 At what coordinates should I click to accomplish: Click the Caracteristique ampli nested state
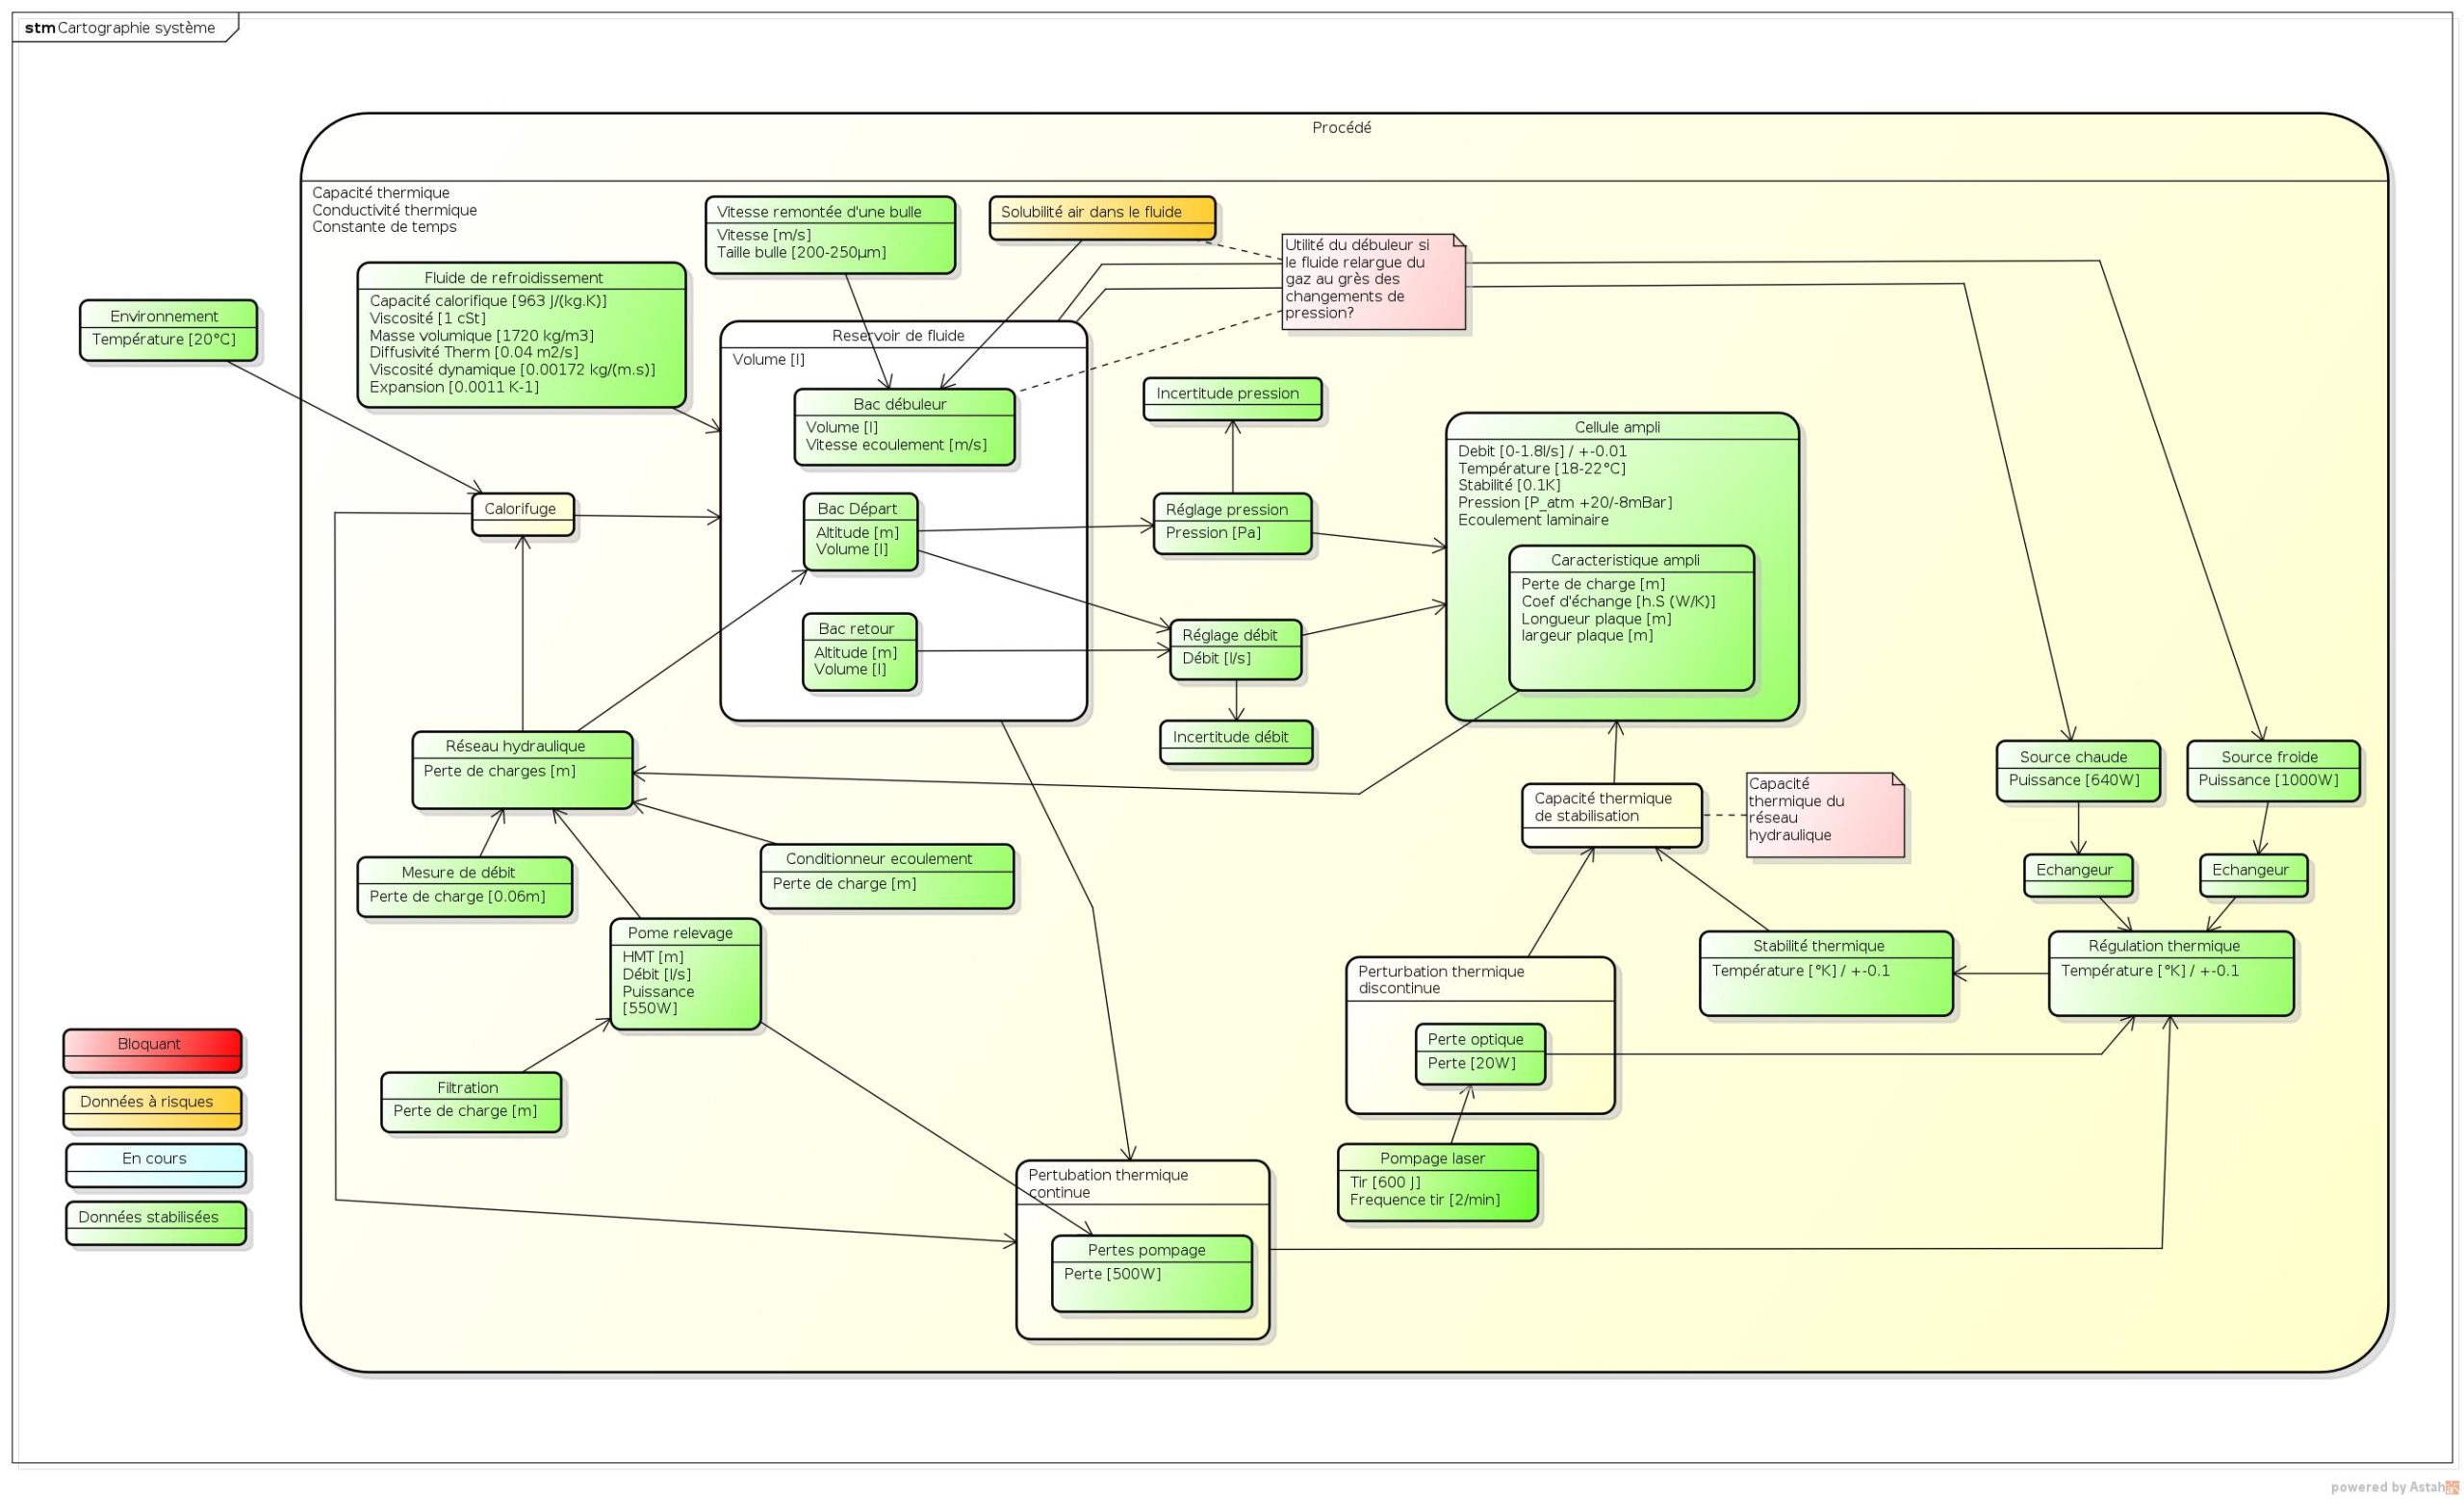pos(1630,618)
